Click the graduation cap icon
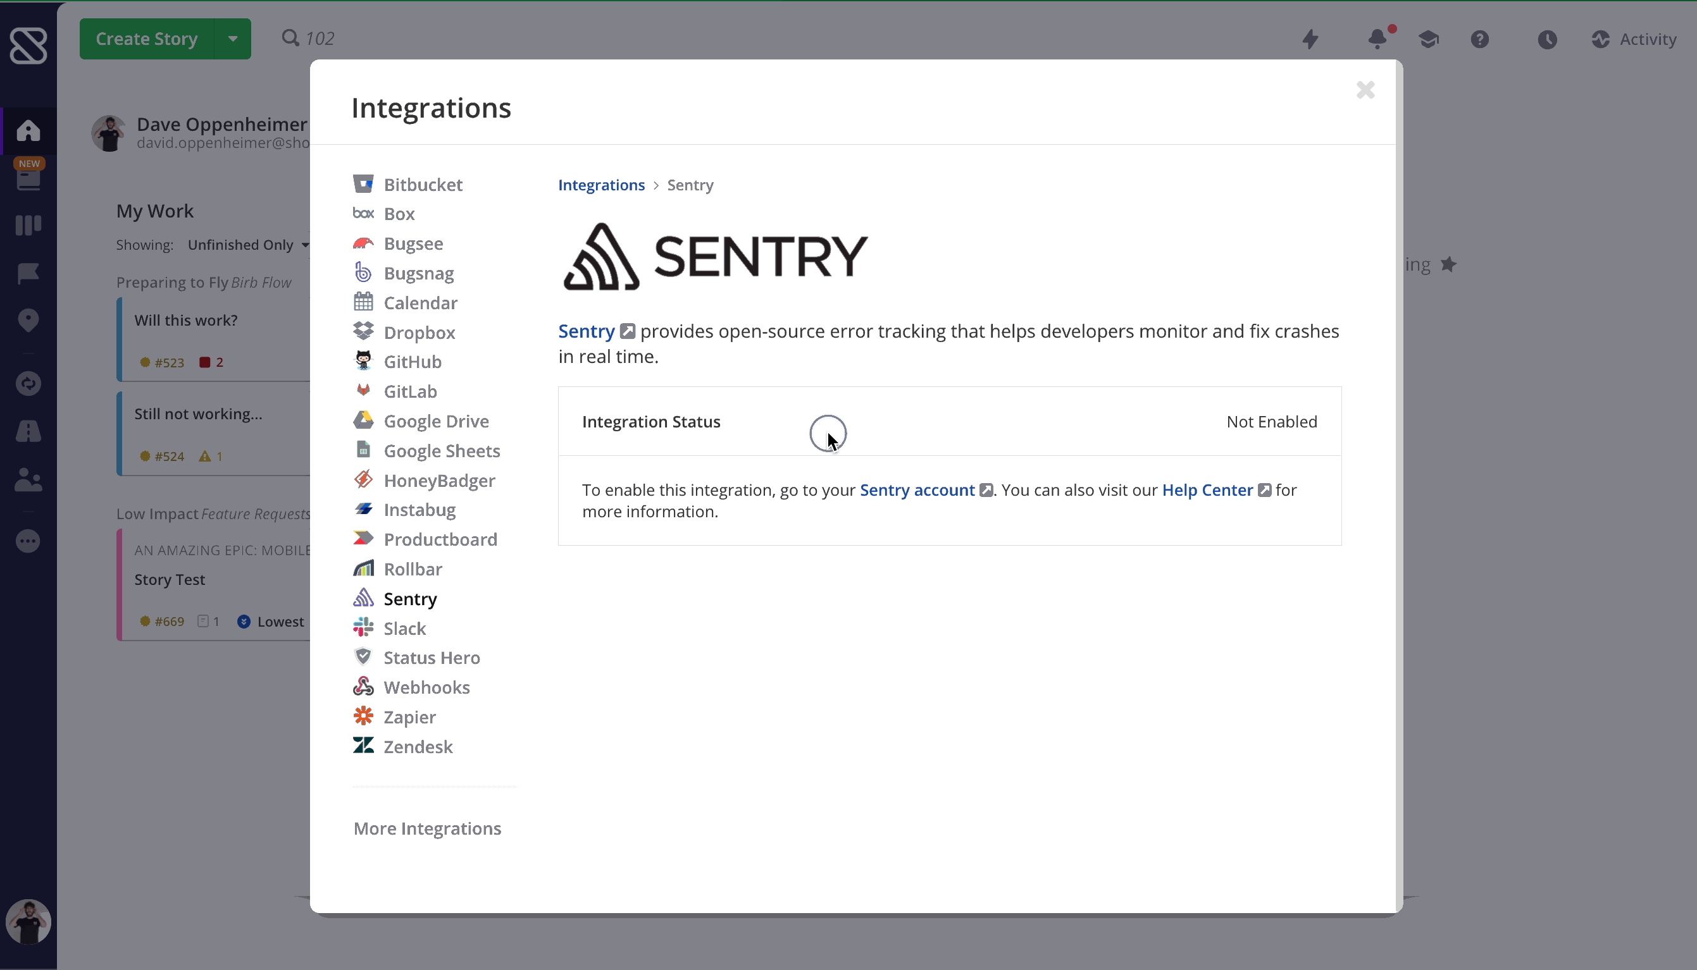 pos(1428,39)
